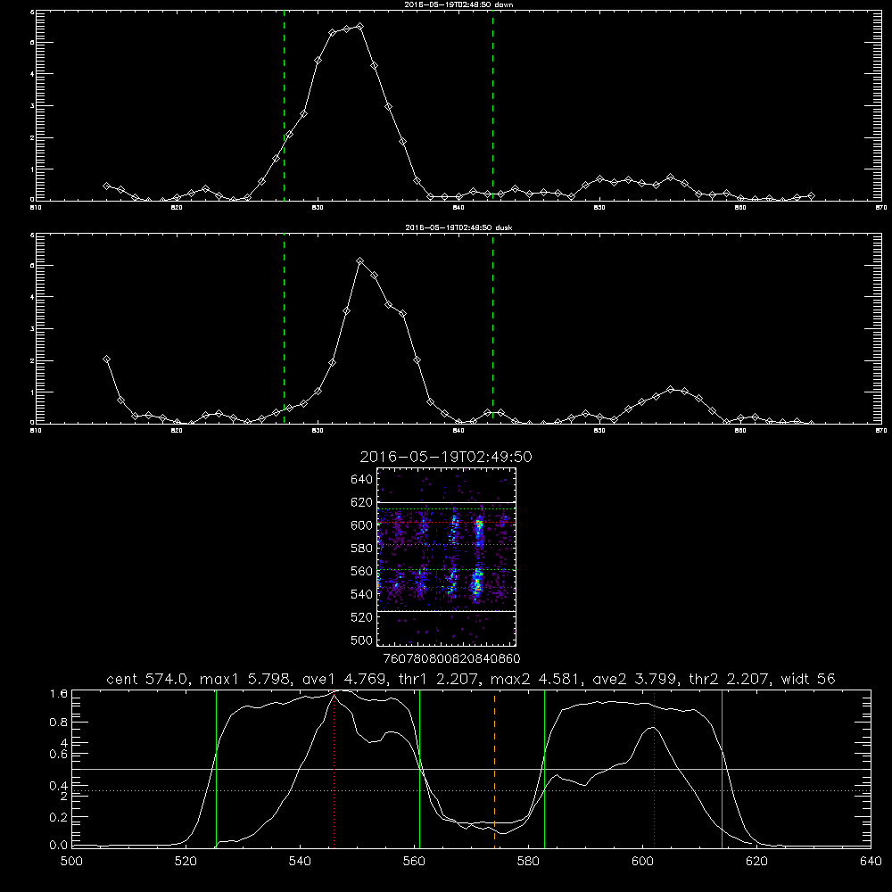Image resolution: width=892 pixels, height=892 pixels.
Task: Click the last diamond data point in the dawn plot
Action: [811, 195]
